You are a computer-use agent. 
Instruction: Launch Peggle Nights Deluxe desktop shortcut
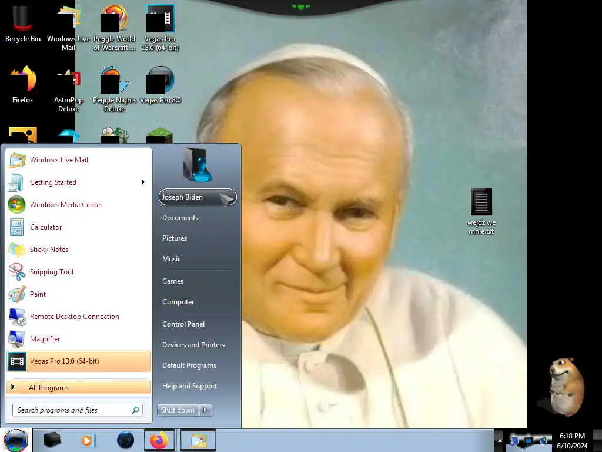pos(115,89)
